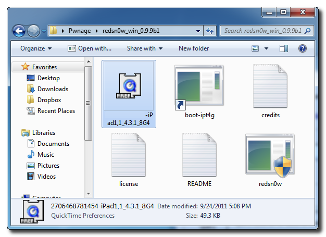Click the navigation pane scrollbar thumb
Image resolution: width=326 pixels, height=237 pixels.
tap(89, 103)
